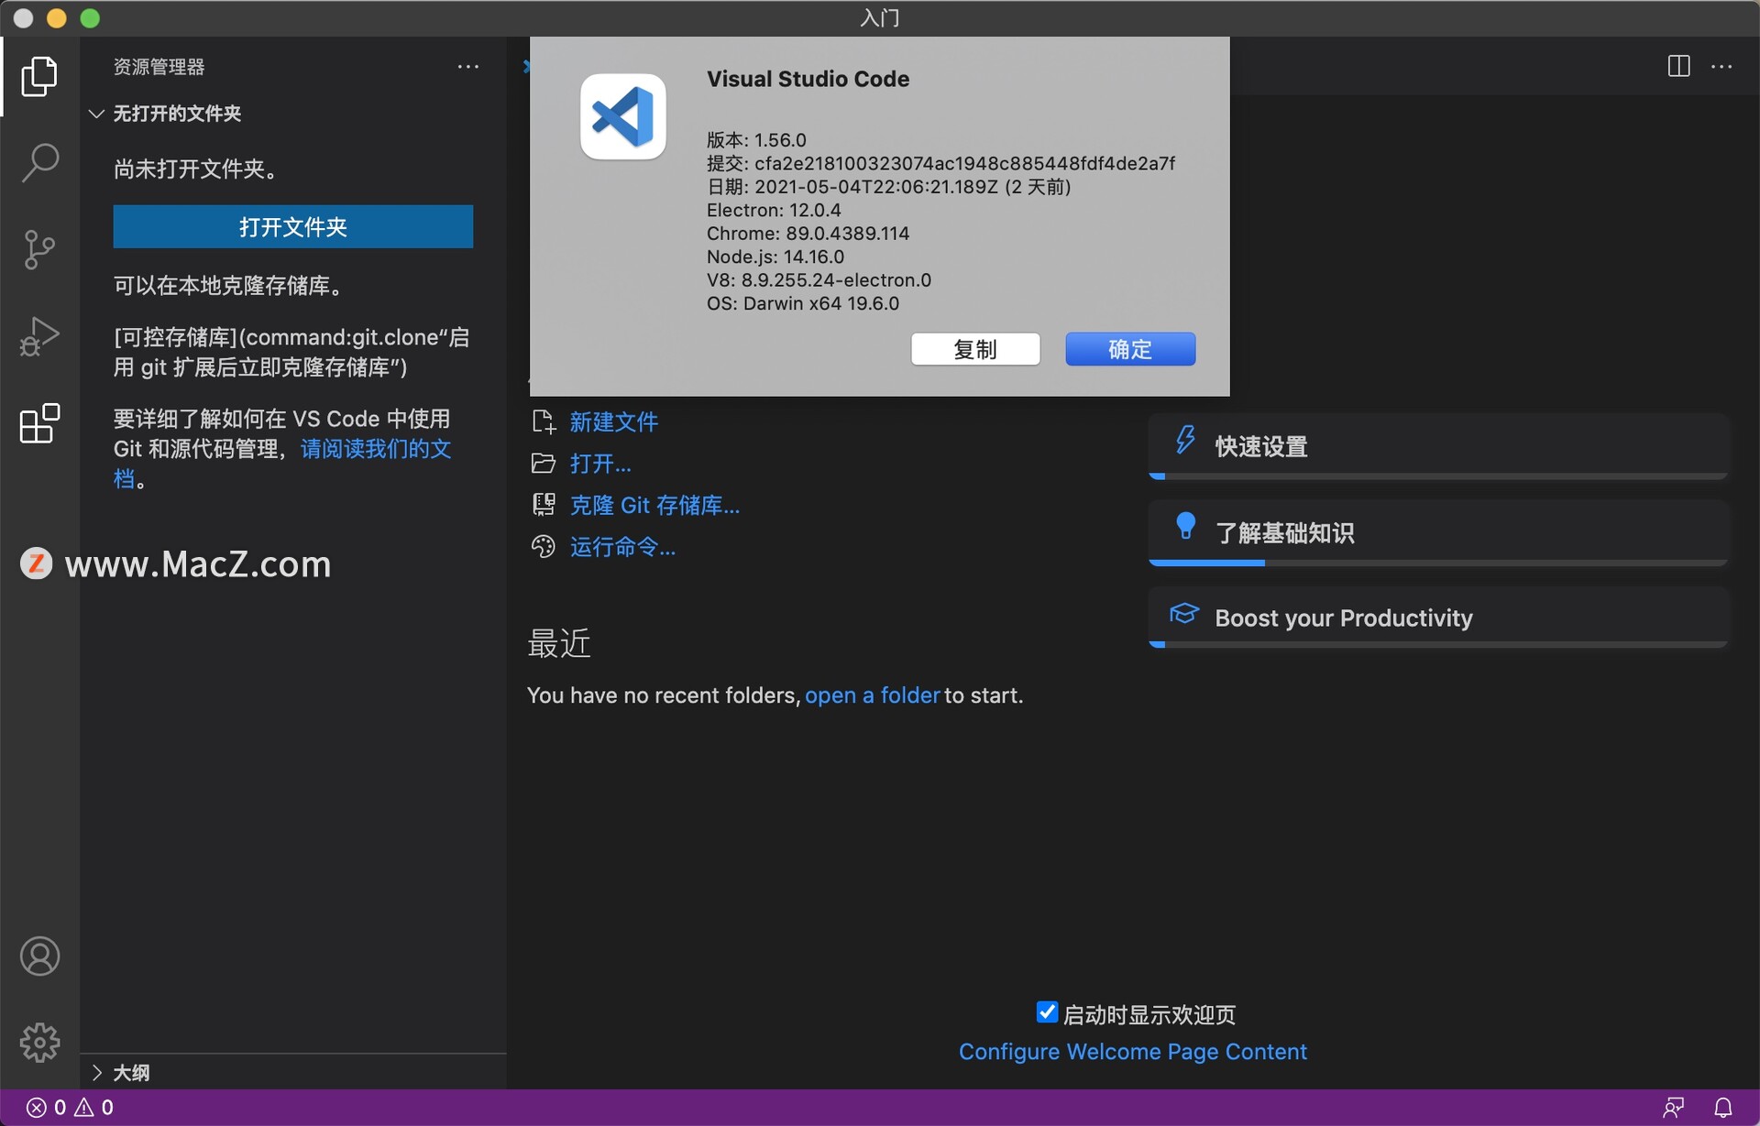The height and width of the screenshot is (1126, 1760).
Task: Toggle the 启动时显示欢迎页 checkbox
Action: (1047, 1011)
